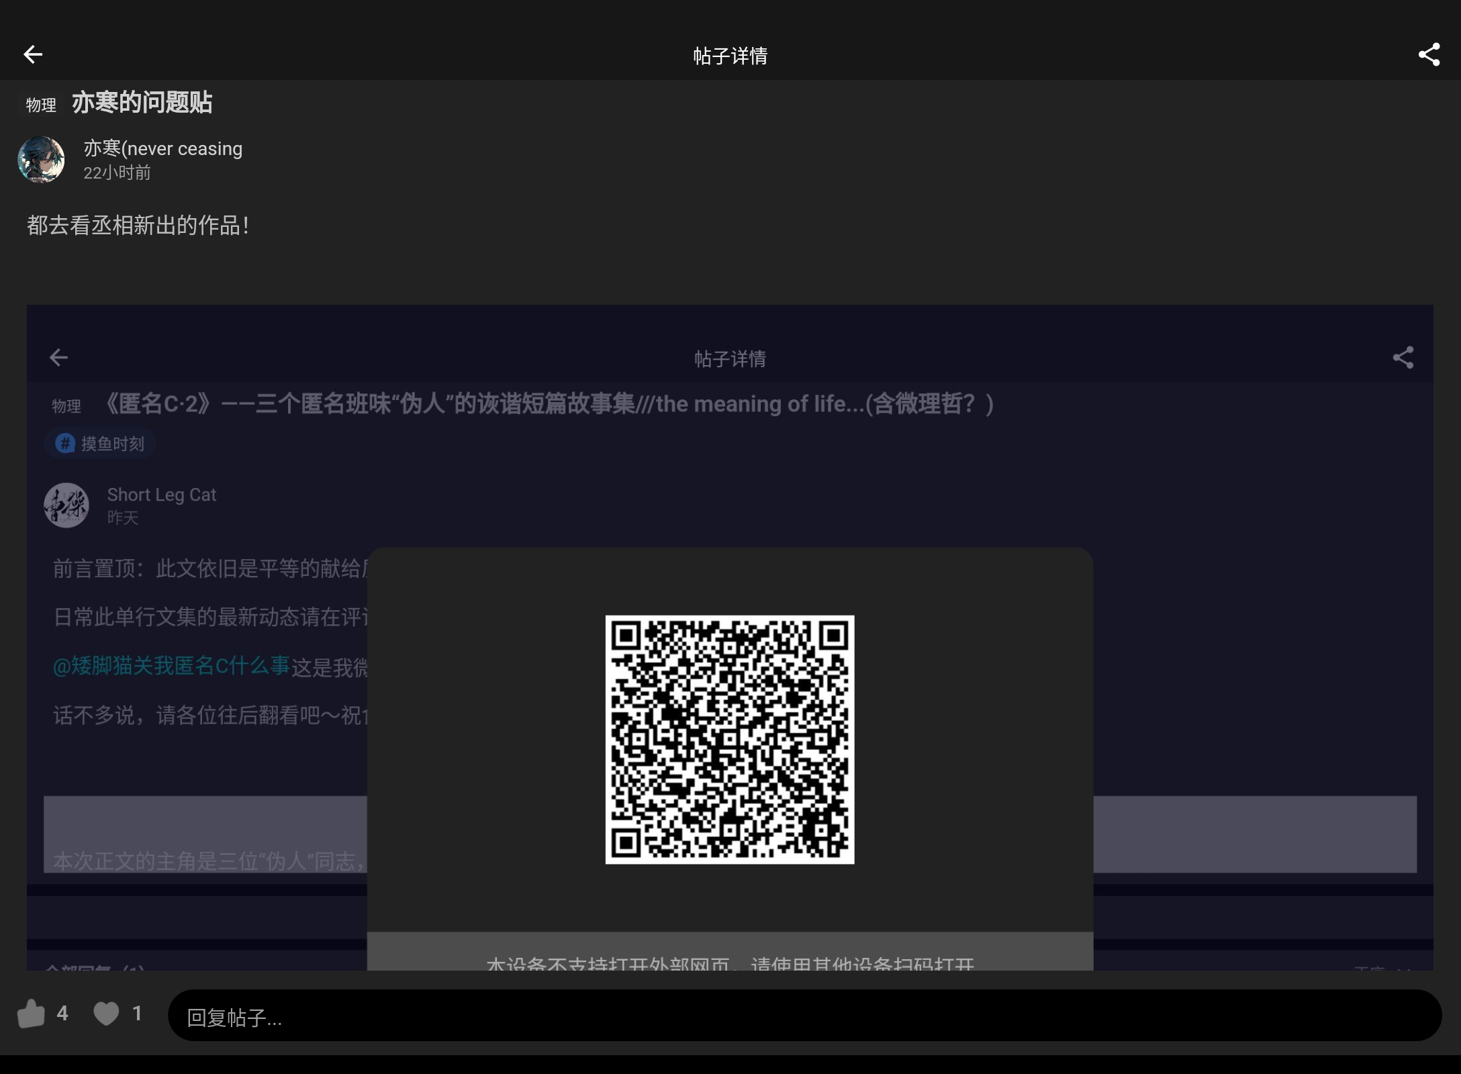Select the post title 亦寒的问题贴

(142, 103)
